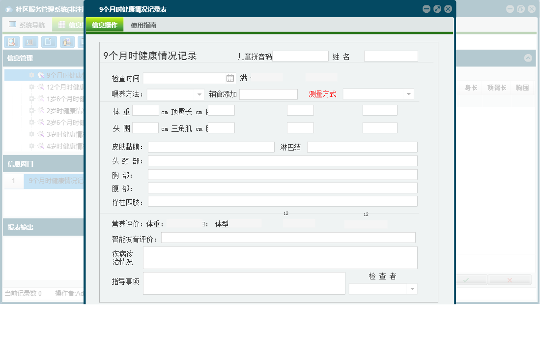
Task: Click the 疾病诊治情况 text area
Action: click(280, 258)
